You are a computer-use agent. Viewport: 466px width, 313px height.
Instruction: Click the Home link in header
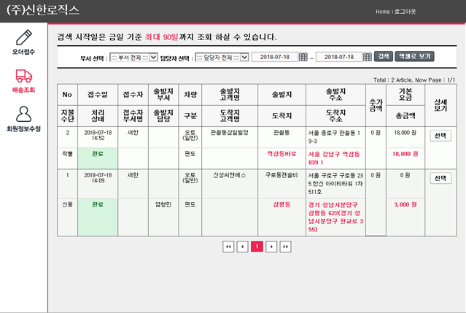coord(382,12)
